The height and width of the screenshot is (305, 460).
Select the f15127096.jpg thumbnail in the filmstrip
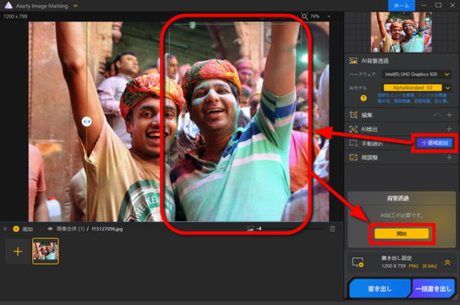(45, 251)
